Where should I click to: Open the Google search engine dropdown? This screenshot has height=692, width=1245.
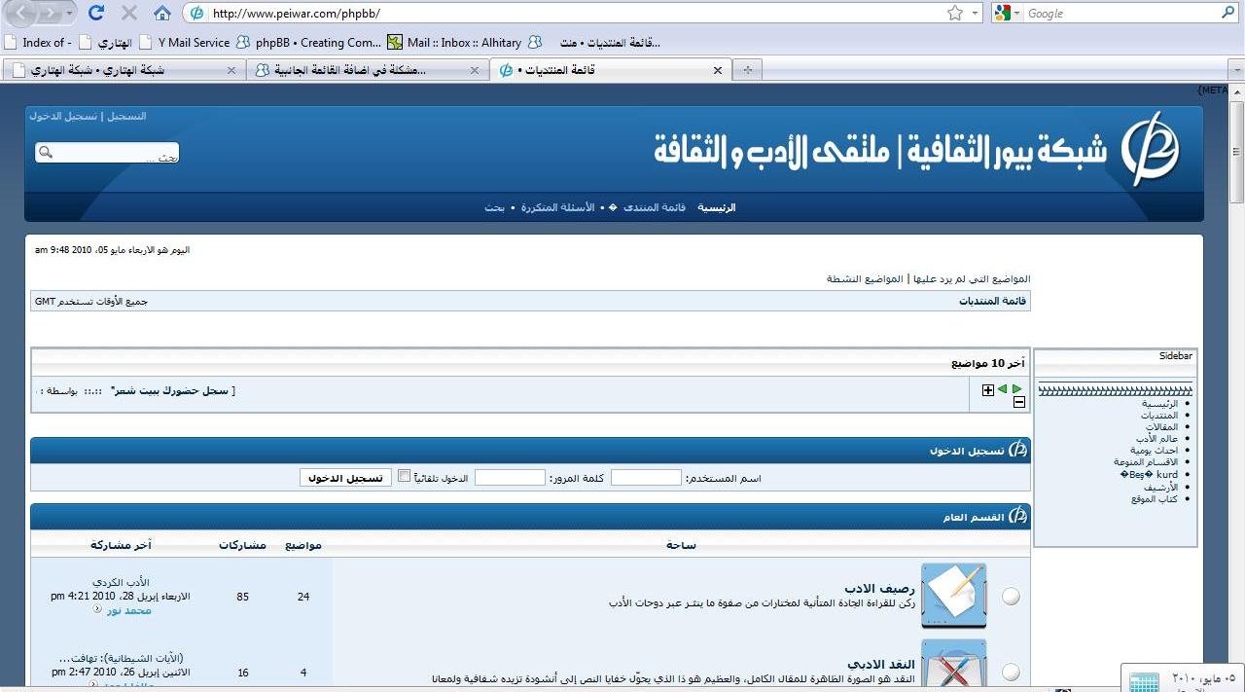[1008, 13]
